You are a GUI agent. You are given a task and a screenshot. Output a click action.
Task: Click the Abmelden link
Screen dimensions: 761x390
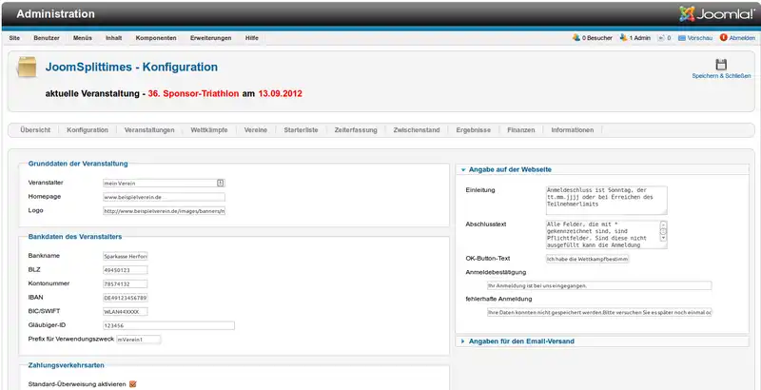(x=742, y=38)
